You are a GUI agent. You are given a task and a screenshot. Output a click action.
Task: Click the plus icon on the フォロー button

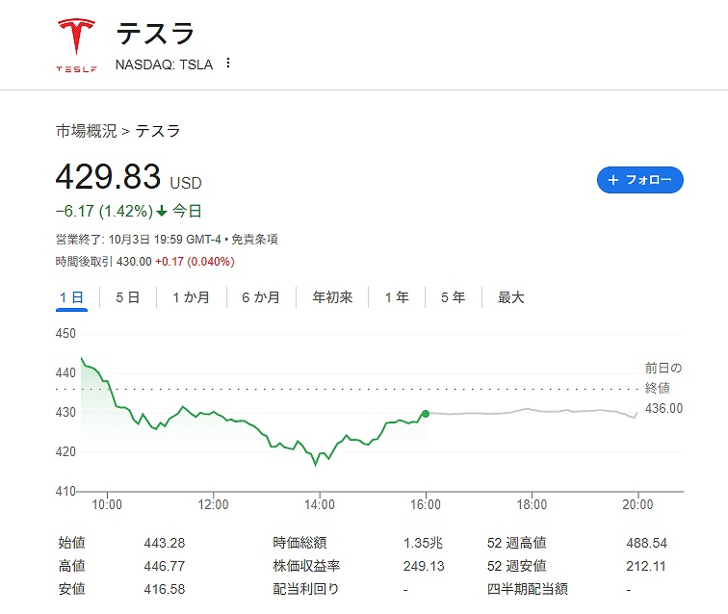[613, 180]
